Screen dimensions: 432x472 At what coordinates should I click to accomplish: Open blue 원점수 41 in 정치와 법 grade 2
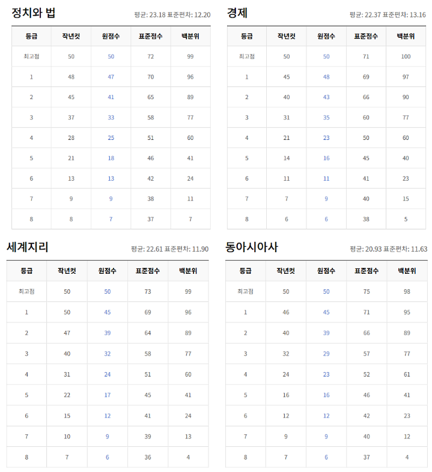[111, 97]
